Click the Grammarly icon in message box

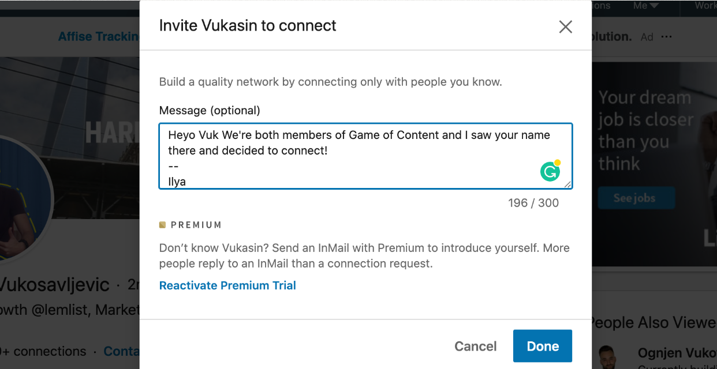click(x=550, y=172)
